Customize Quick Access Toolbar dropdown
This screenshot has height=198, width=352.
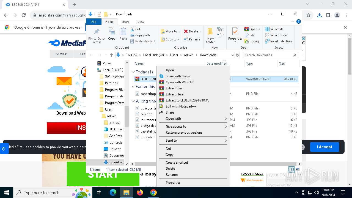[x=111, y=14]
